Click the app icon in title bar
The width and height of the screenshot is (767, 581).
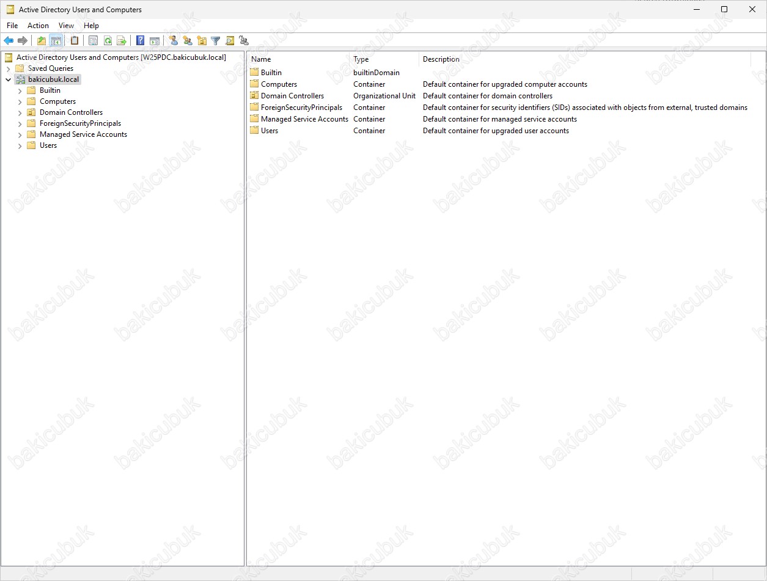click(10, 9)
